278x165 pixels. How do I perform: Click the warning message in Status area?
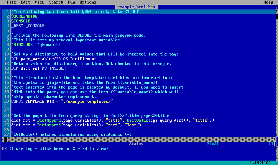tap(55, 149)
